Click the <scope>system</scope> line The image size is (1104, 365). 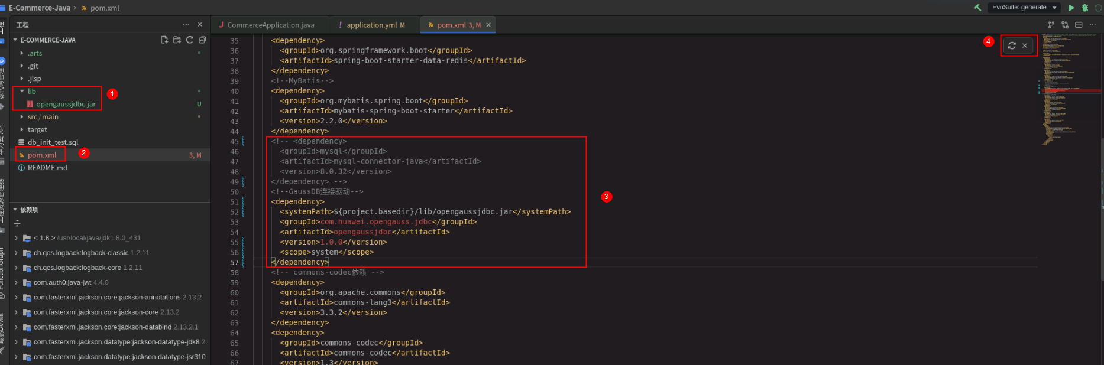[326, 252]
